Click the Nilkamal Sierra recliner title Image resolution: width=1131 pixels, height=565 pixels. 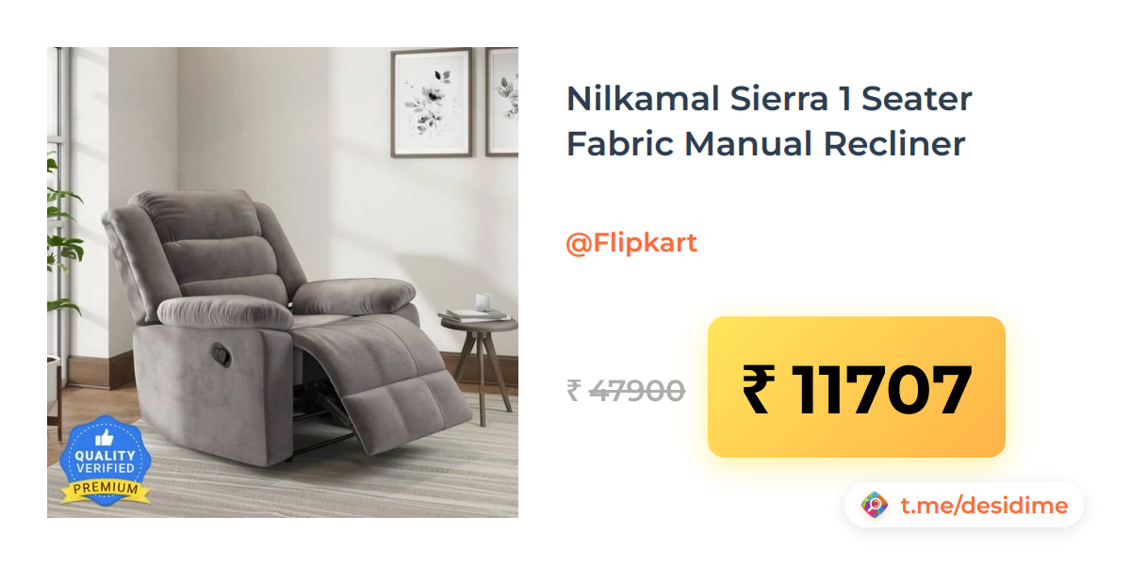tap(769, 121)
